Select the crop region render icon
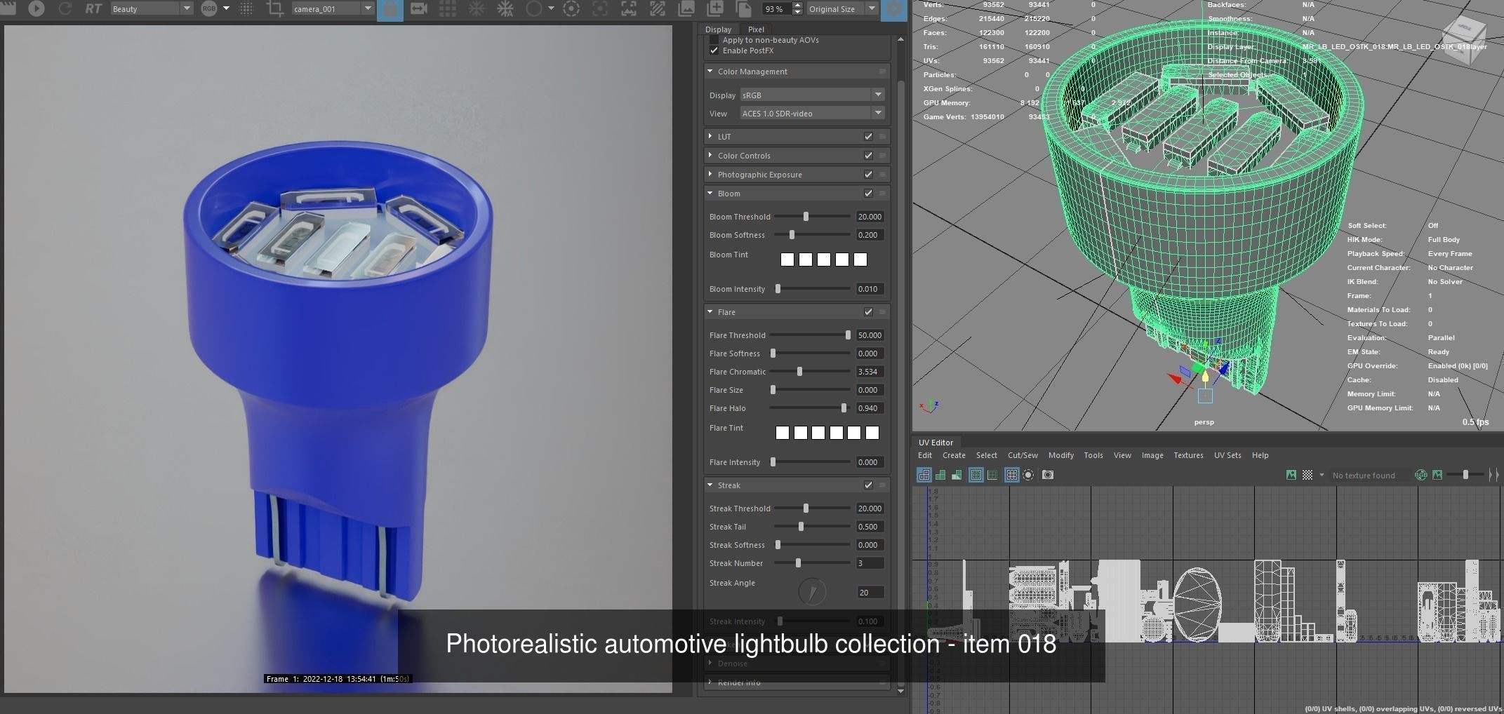Image resolution: width=1504 pixels, height=714 pixels. pos(275,8)
